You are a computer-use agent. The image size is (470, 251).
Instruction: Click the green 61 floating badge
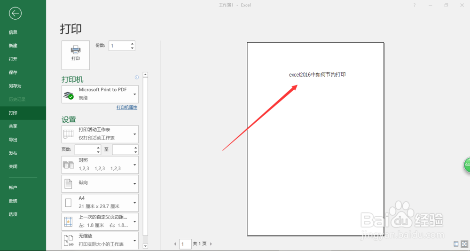[467, 165]
